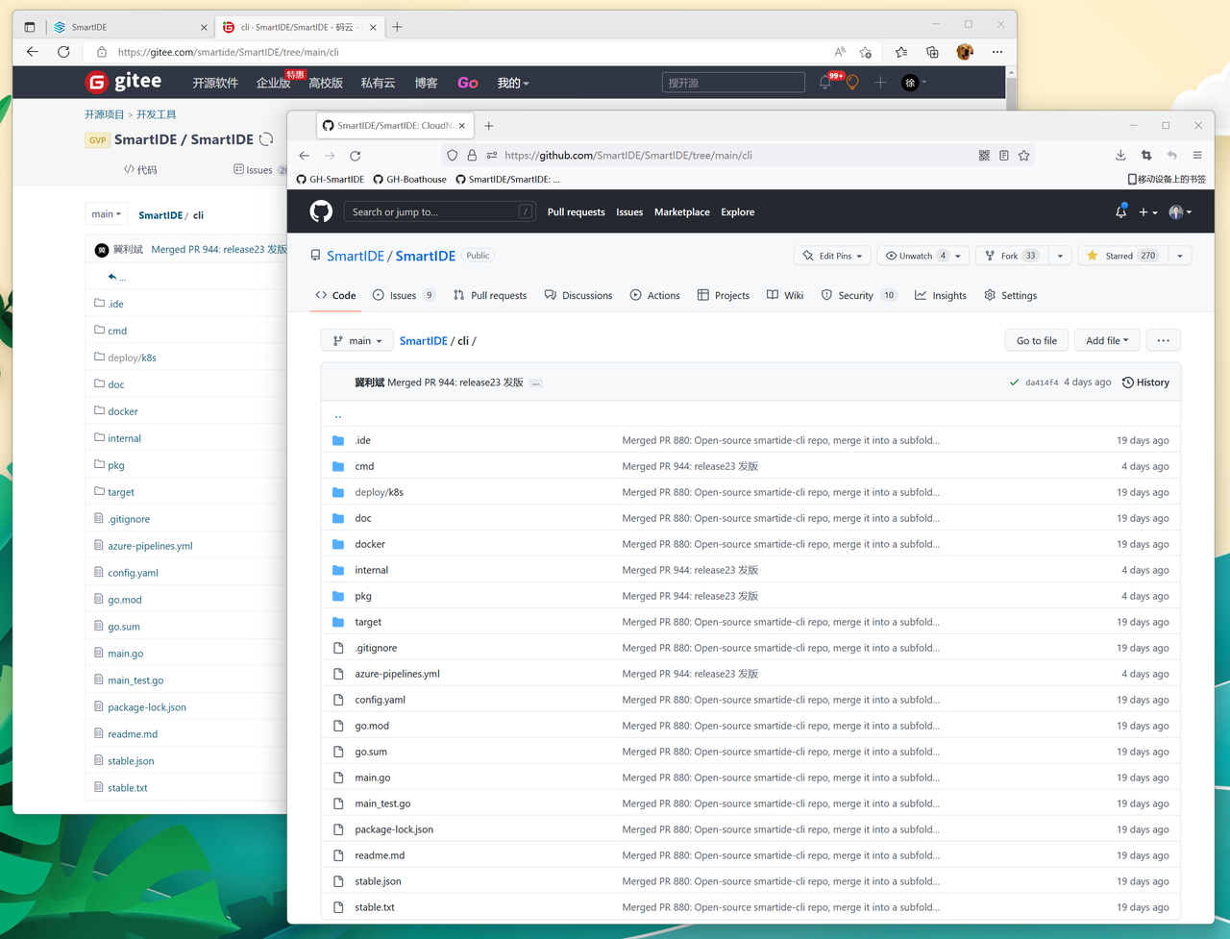Expand commit message ellipsis on GitHub
The height and width of the screenshot is (939, 1230).
coord(536,383)
